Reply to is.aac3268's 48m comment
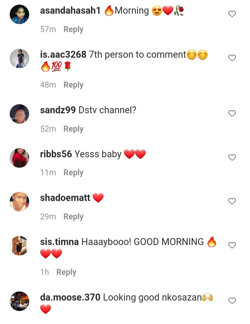This screenshot has height=324, width=250. [x=73, y=85]
